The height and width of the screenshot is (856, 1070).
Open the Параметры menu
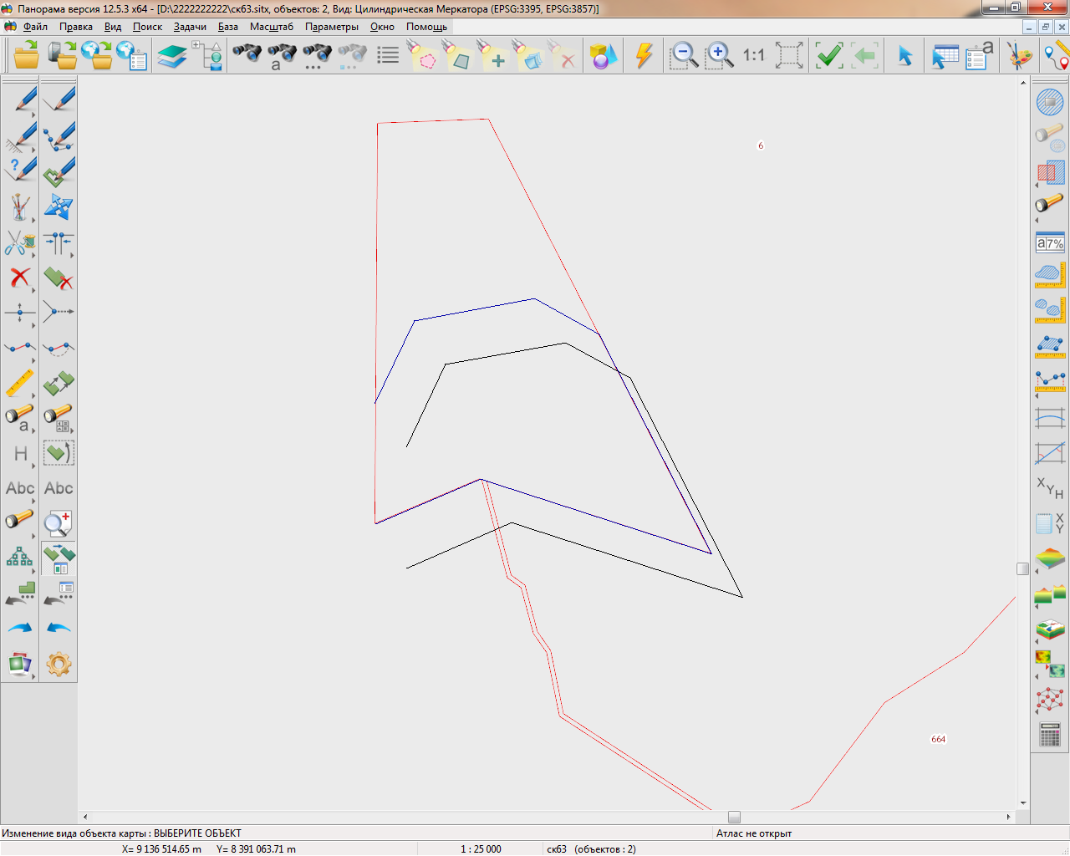[x=331, y=27]
